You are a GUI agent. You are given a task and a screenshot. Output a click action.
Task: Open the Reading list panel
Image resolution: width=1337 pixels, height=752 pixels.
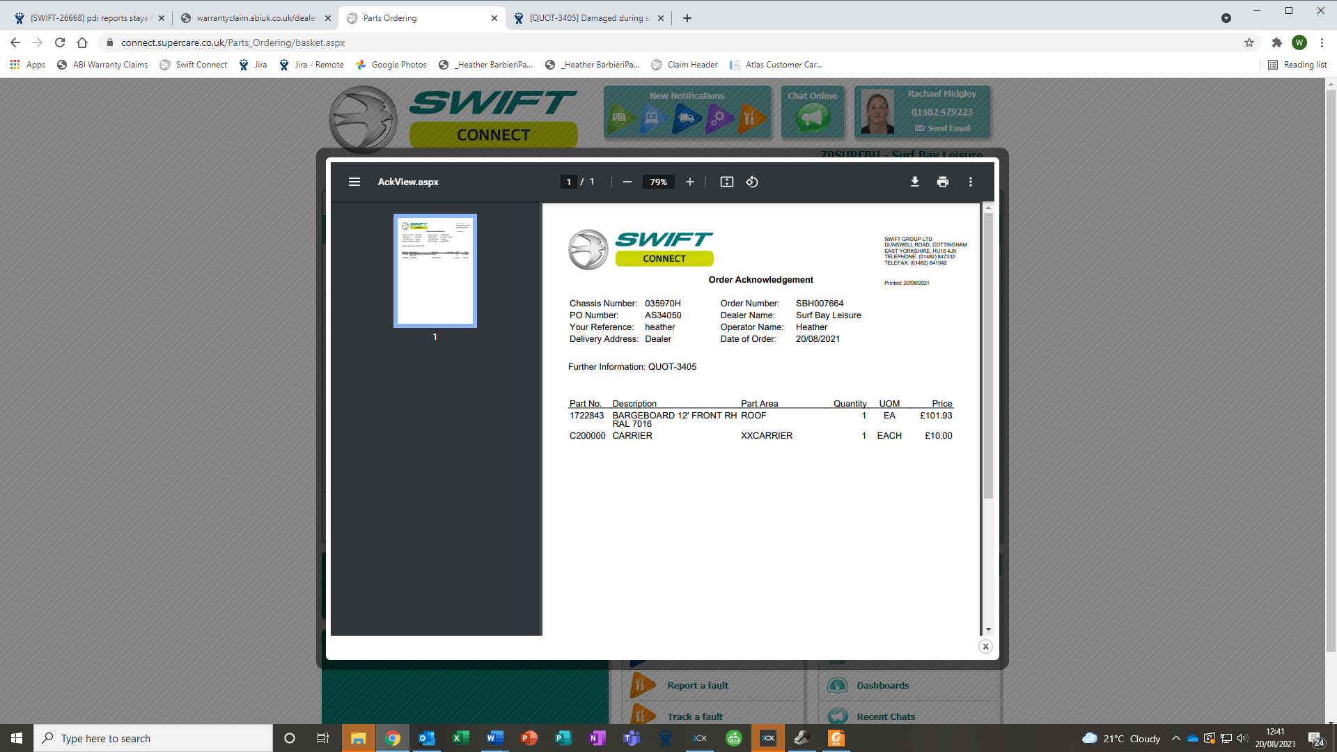tap(1297, 65)
